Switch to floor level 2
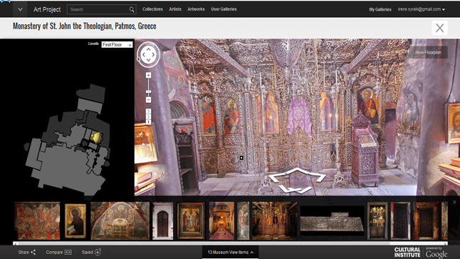The image size is (460, 259). click(x=148, y=117)
